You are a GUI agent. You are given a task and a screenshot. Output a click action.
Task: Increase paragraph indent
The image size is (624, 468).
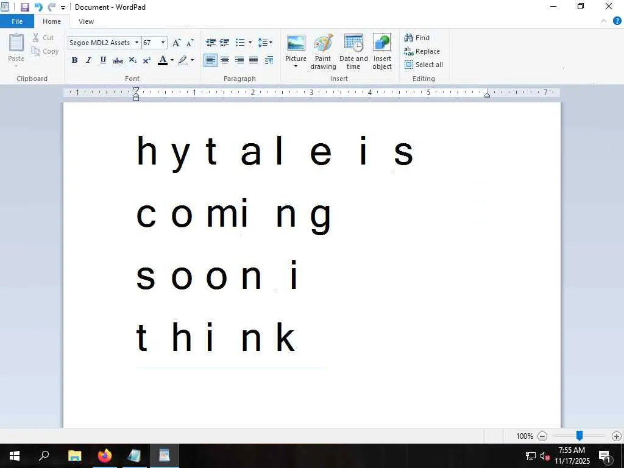225,42
